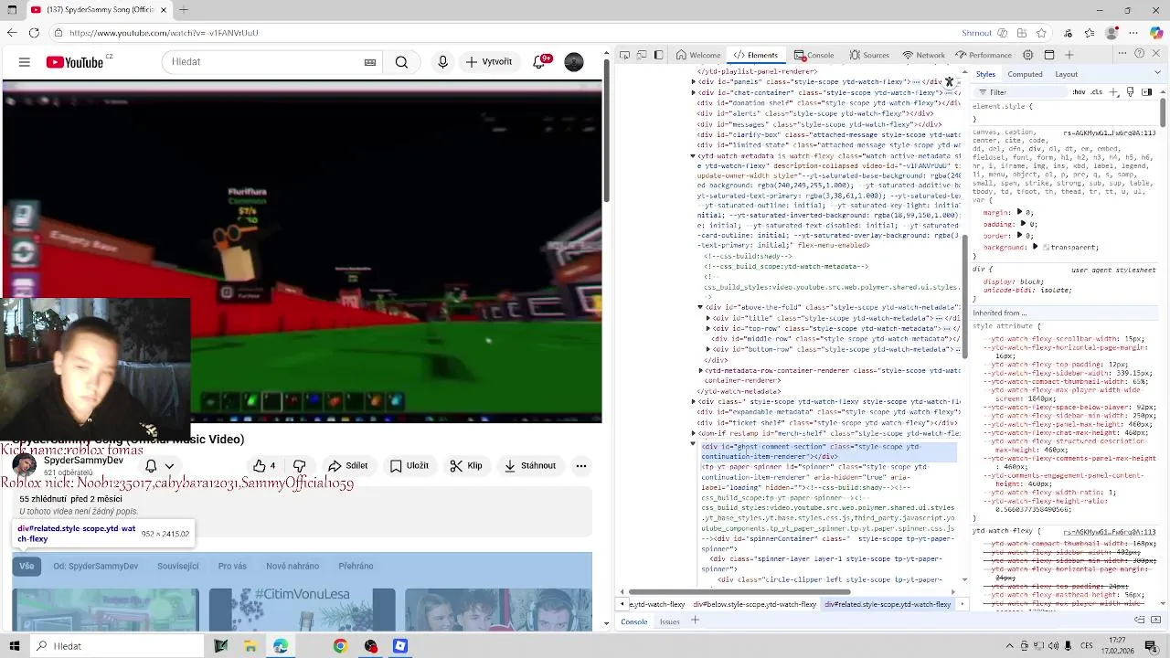Click the Vytvořit create button
This screenshot has height=658, width=1170.
pos(489,62)
